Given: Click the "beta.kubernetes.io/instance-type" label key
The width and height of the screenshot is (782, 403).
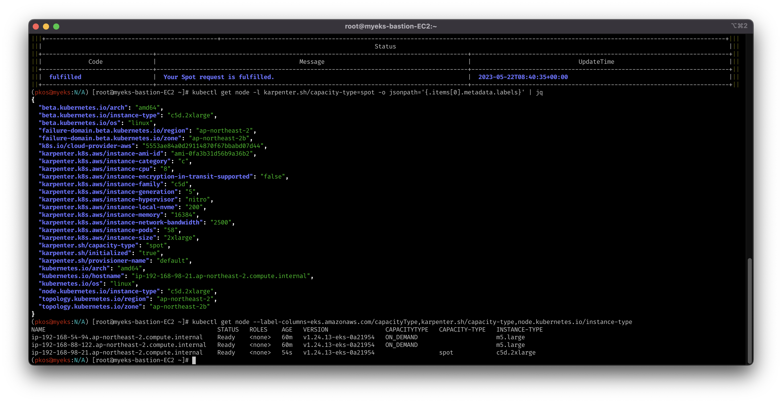Looking at the screenshot, I should [99, 115].
